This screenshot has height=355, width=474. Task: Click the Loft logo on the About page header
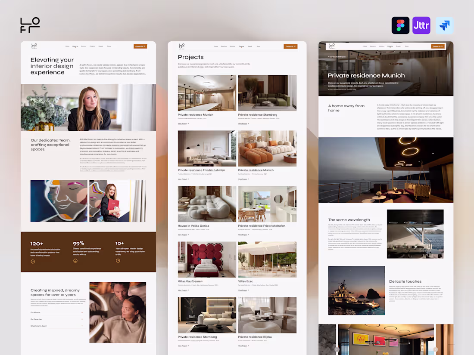tap(34, 46)
